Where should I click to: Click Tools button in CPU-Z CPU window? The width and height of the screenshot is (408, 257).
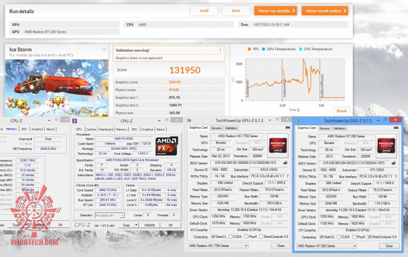[x=126, y=225]
